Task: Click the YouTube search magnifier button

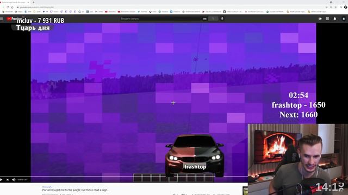Action: click(x=213, y=19)
